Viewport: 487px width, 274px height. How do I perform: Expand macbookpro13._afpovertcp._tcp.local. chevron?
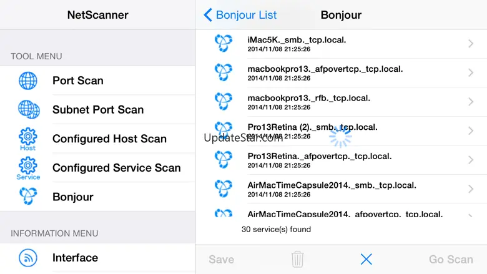(x=471, y=72)
